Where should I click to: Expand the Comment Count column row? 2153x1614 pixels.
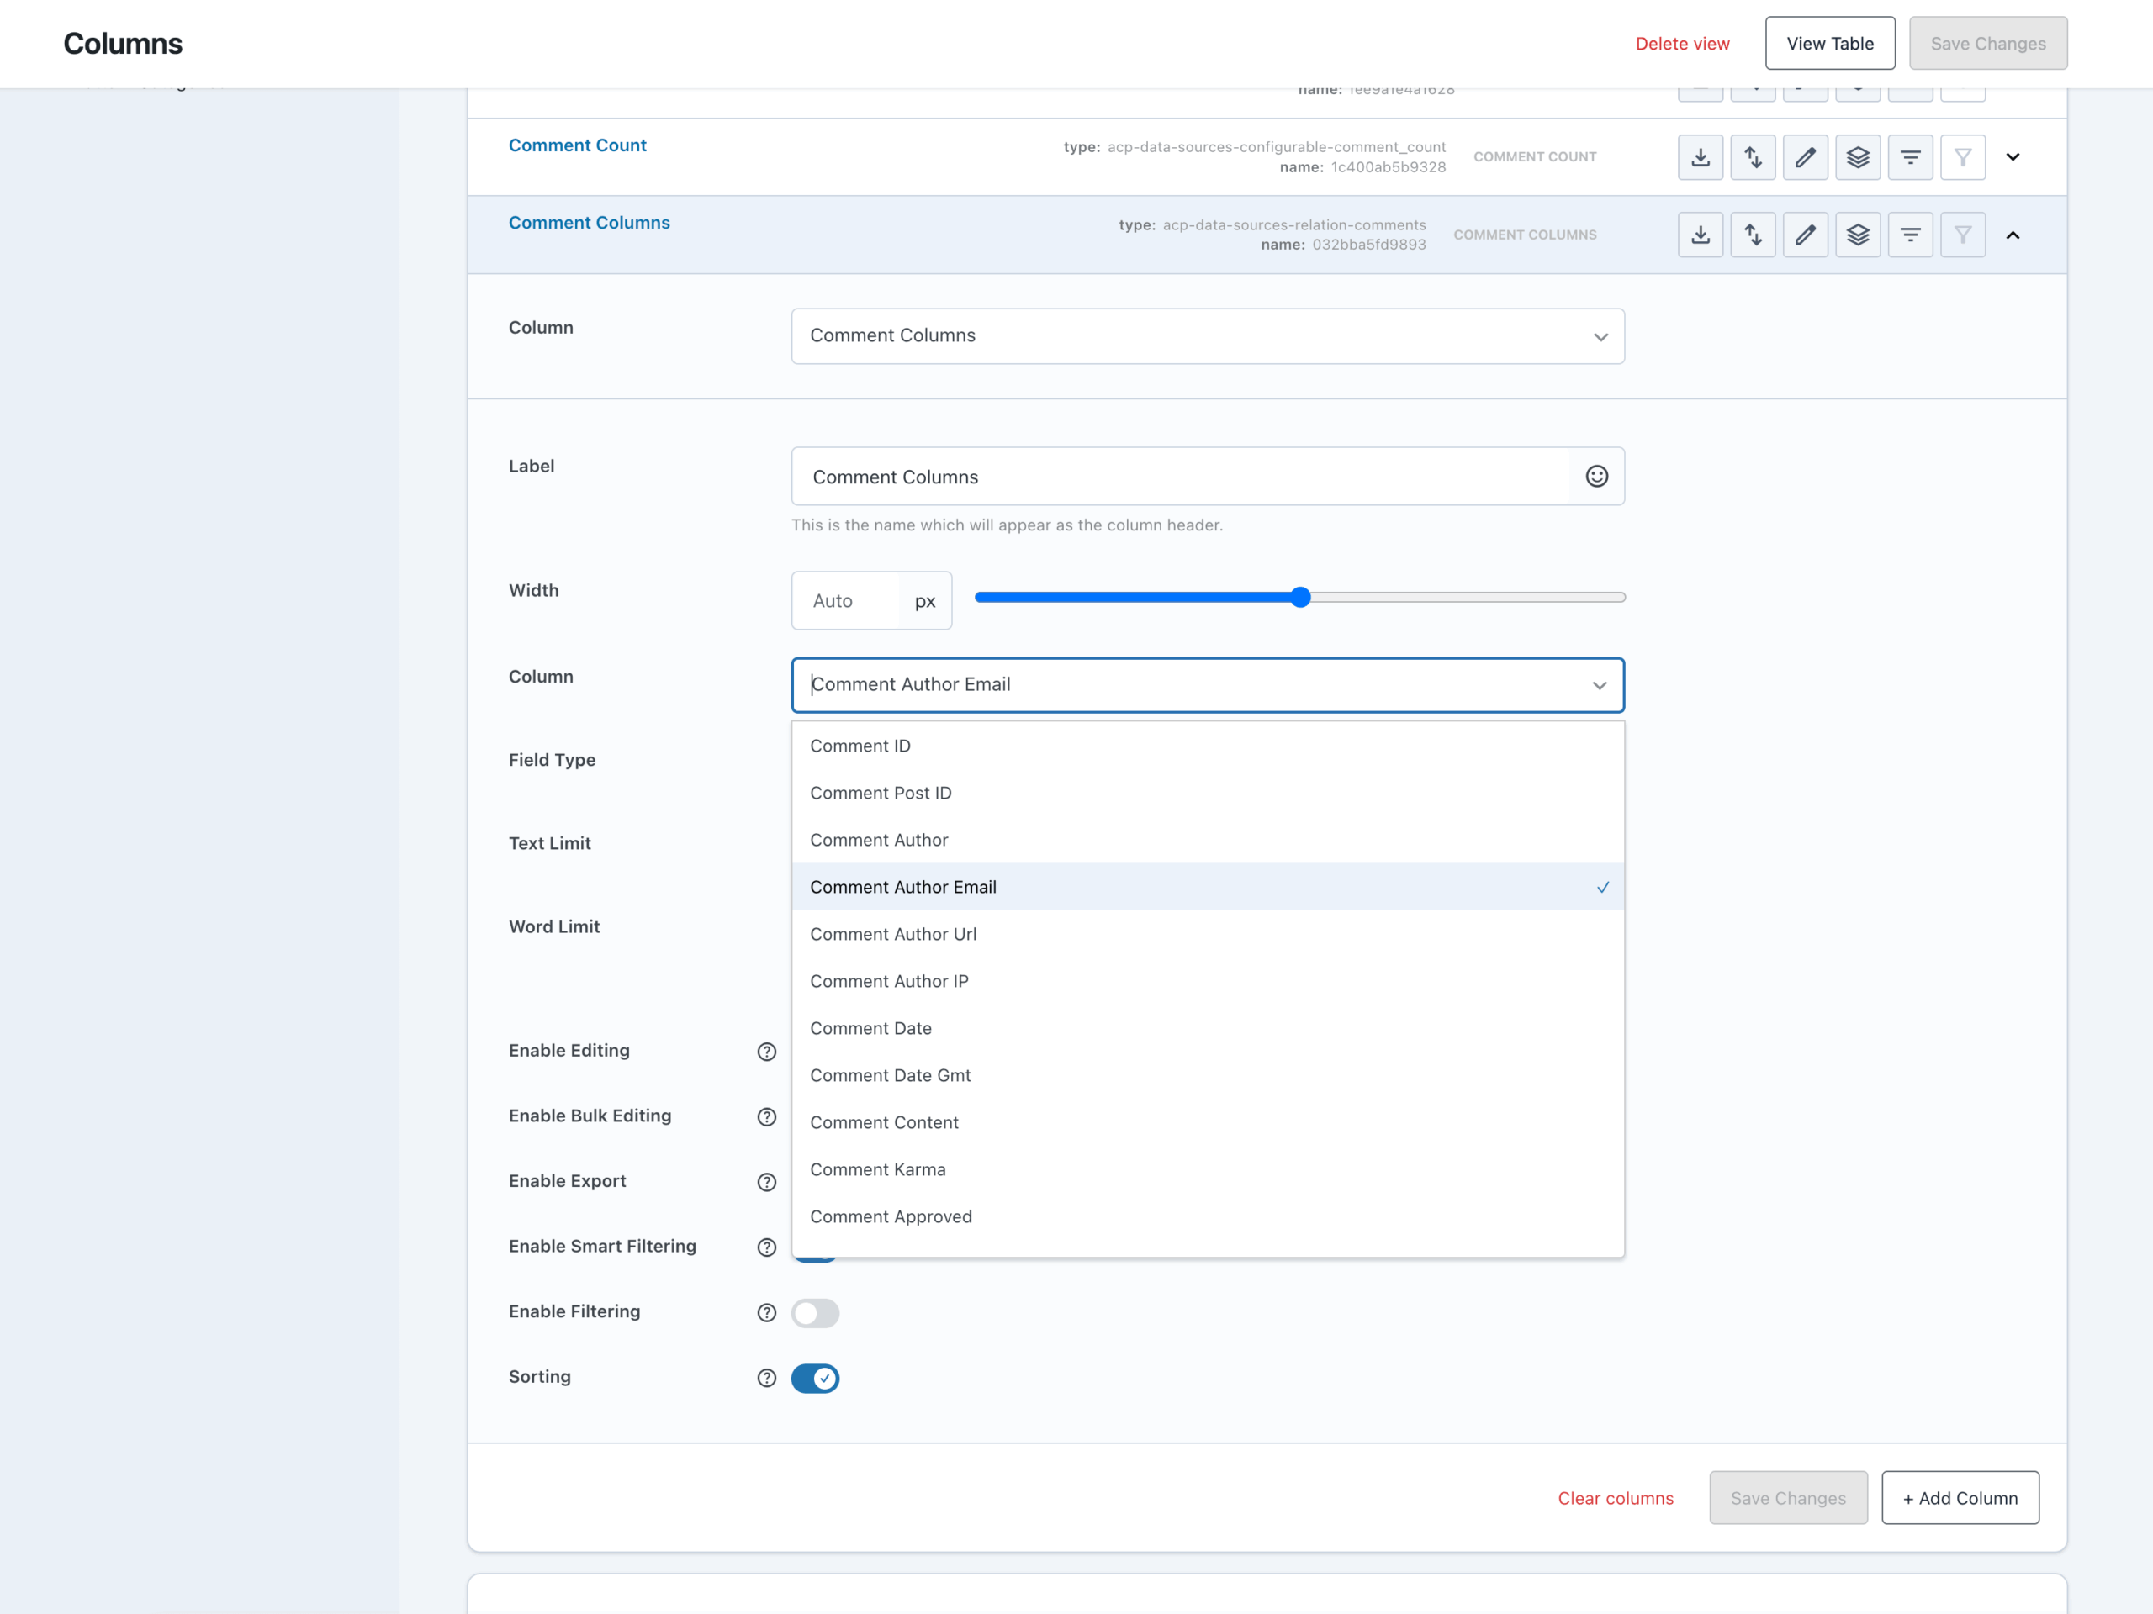[2013, 156]
